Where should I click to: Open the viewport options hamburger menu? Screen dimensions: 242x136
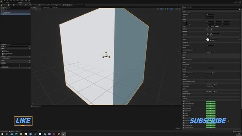tap(33, 9)
